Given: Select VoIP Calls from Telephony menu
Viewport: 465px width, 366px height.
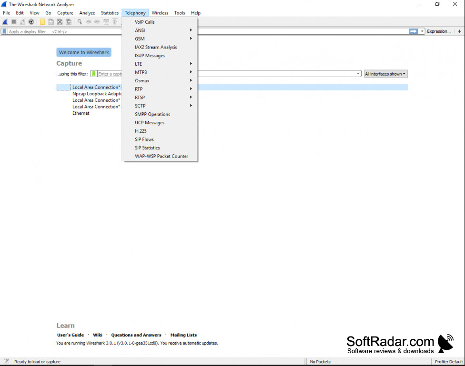Looking at the screenshot, I should [160, 22].
